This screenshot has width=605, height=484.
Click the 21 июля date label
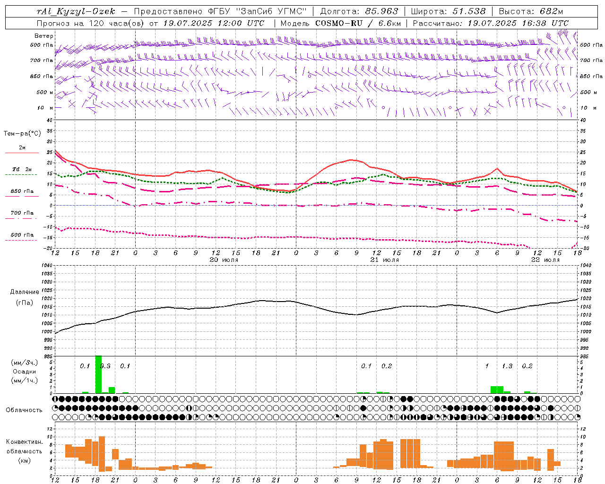[x=384, y=260]
